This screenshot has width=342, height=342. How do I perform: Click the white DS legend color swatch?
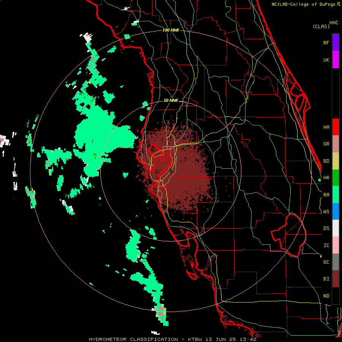coord(336,228)
